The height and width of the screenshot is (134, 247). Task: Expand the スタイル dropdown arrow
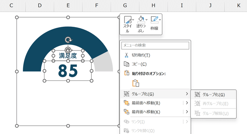coord(133,20)
